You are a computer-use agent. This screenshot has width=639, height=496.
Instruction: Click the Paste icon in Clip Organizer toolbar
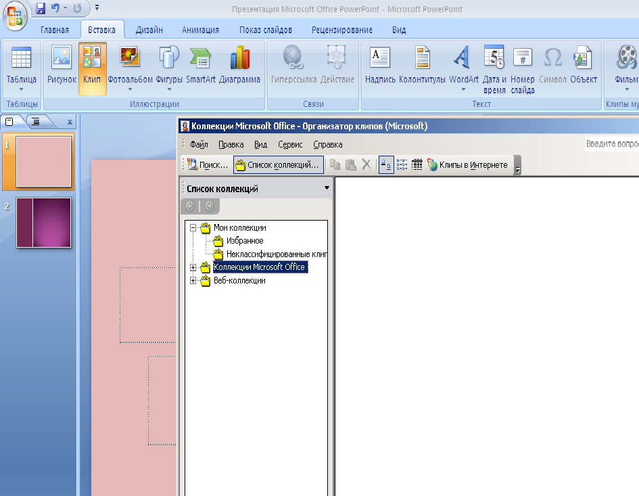tap(350, 165)
